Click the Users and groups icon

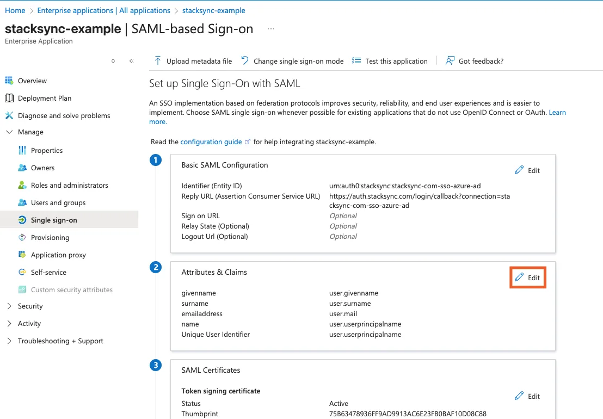pyautogui.click(x=22, y=202)
